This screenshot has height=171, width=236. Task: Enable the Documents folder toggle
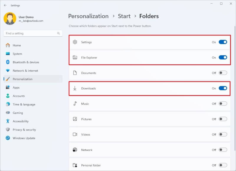click(223, 73)
